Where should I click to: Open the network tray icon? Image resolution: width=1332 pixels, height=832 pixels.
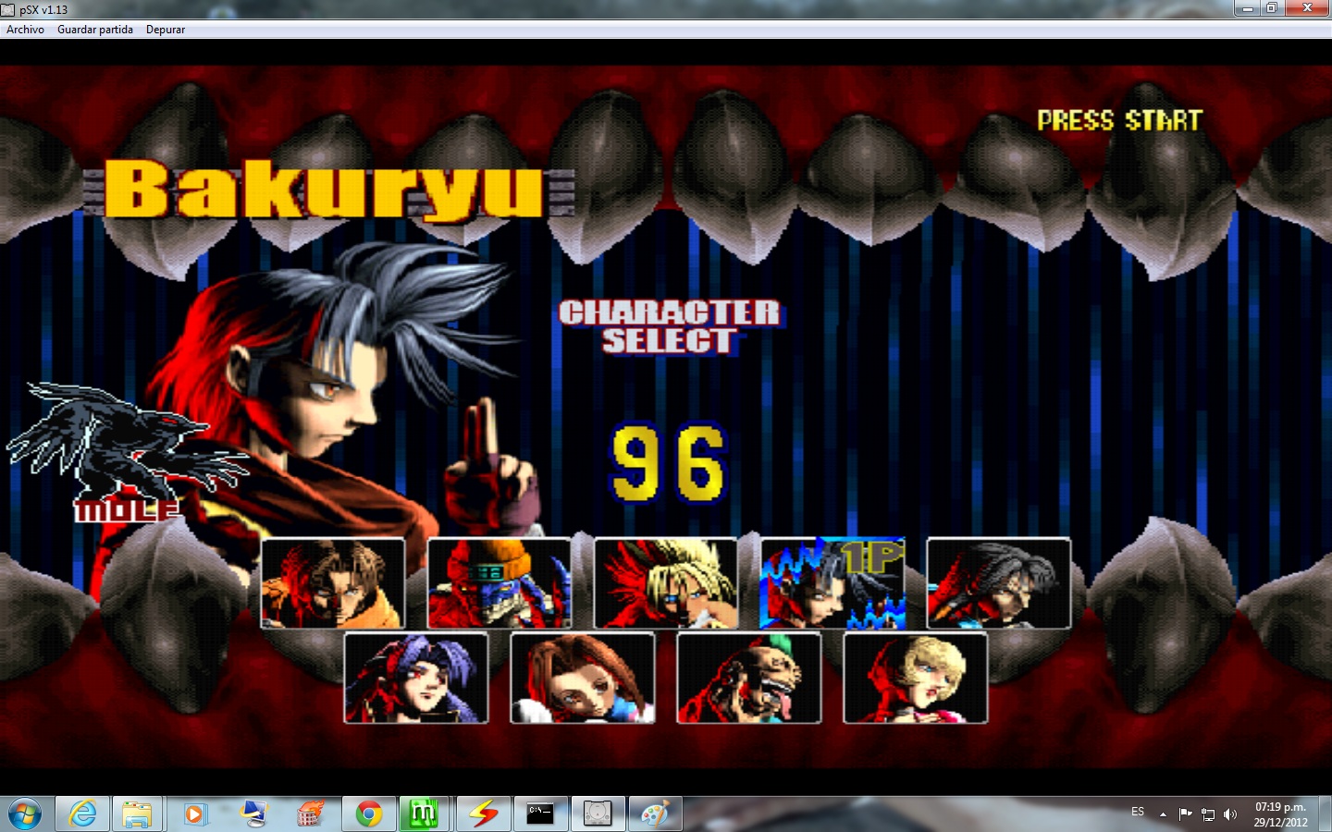tap(1208, 814)
